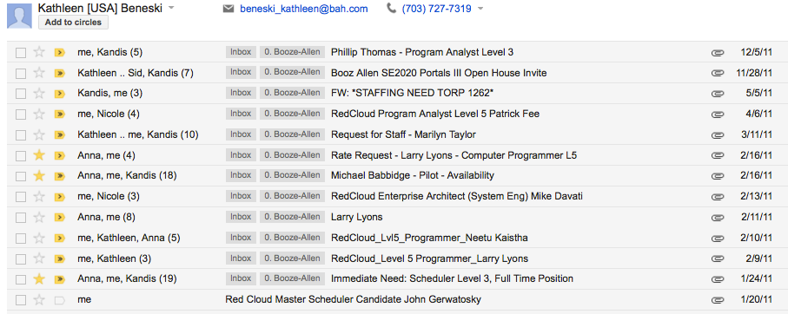
Task: Open Rate Request Larry Lyons Computer Programmer L5
Action: coord(454,155)
